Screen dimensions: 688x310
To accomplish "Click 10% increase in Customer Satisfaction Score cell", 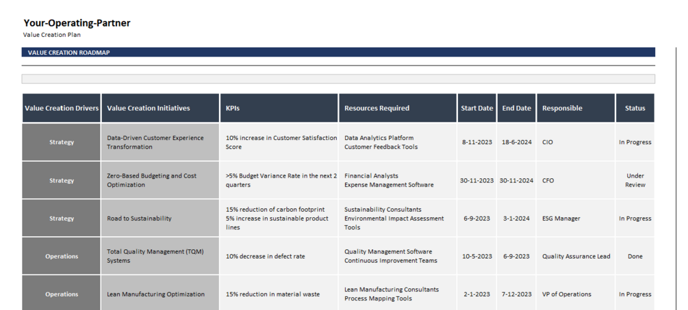I will click(x=279, y=142).
